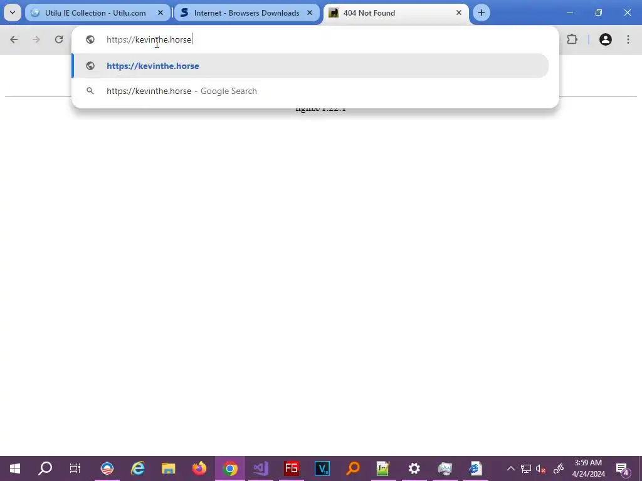Open the green notepad app on taskbar
The image size is (642, 481).
pyautogui.click(x=383, y=468)
